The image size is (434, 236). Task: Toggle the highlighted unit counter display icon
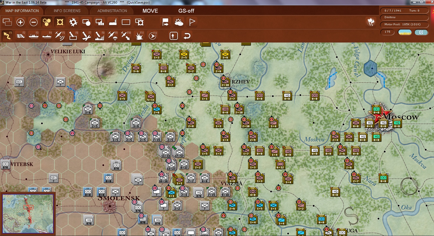(x=60, y=22)
